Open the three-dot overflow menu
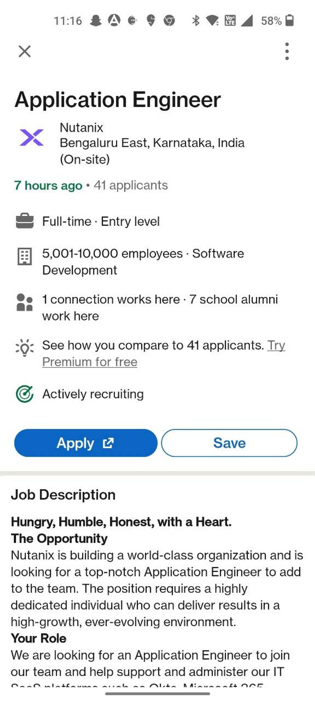 click(287, 51)
